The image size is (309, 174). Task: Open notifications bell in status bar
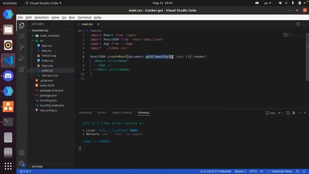(x=304, y=171)
